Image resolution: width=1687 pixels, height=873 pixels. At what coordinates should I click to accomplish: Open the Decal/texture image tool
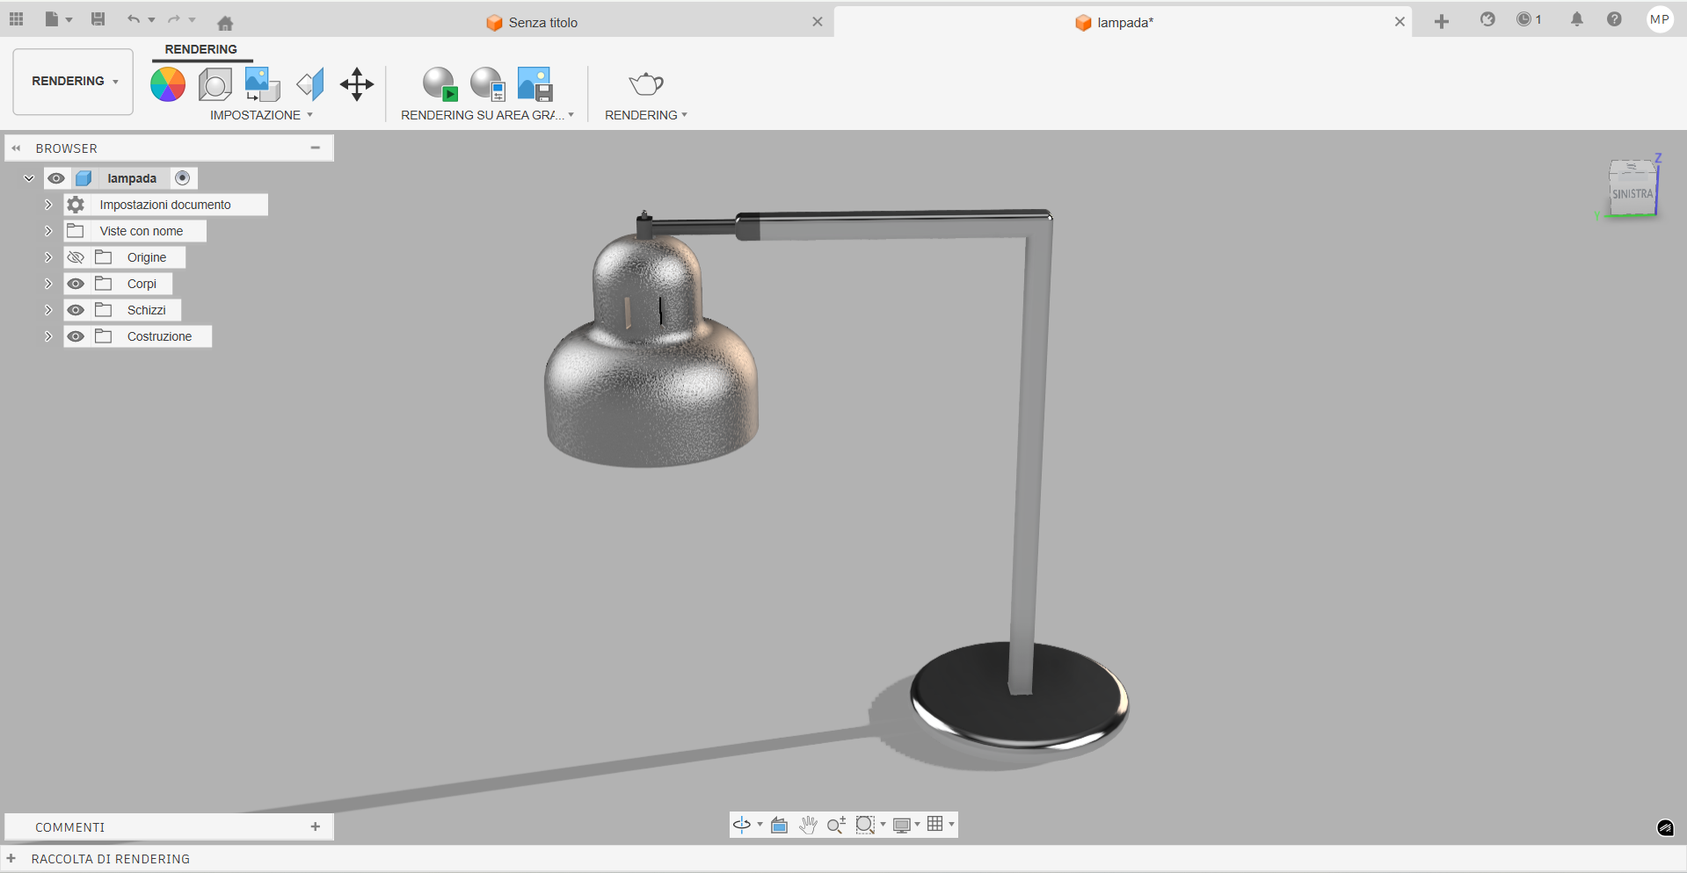click(261, 83)
